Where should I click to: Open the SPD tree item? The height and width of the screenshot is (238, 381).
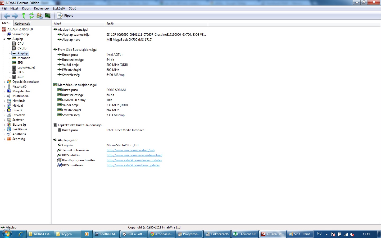[20, 63]
